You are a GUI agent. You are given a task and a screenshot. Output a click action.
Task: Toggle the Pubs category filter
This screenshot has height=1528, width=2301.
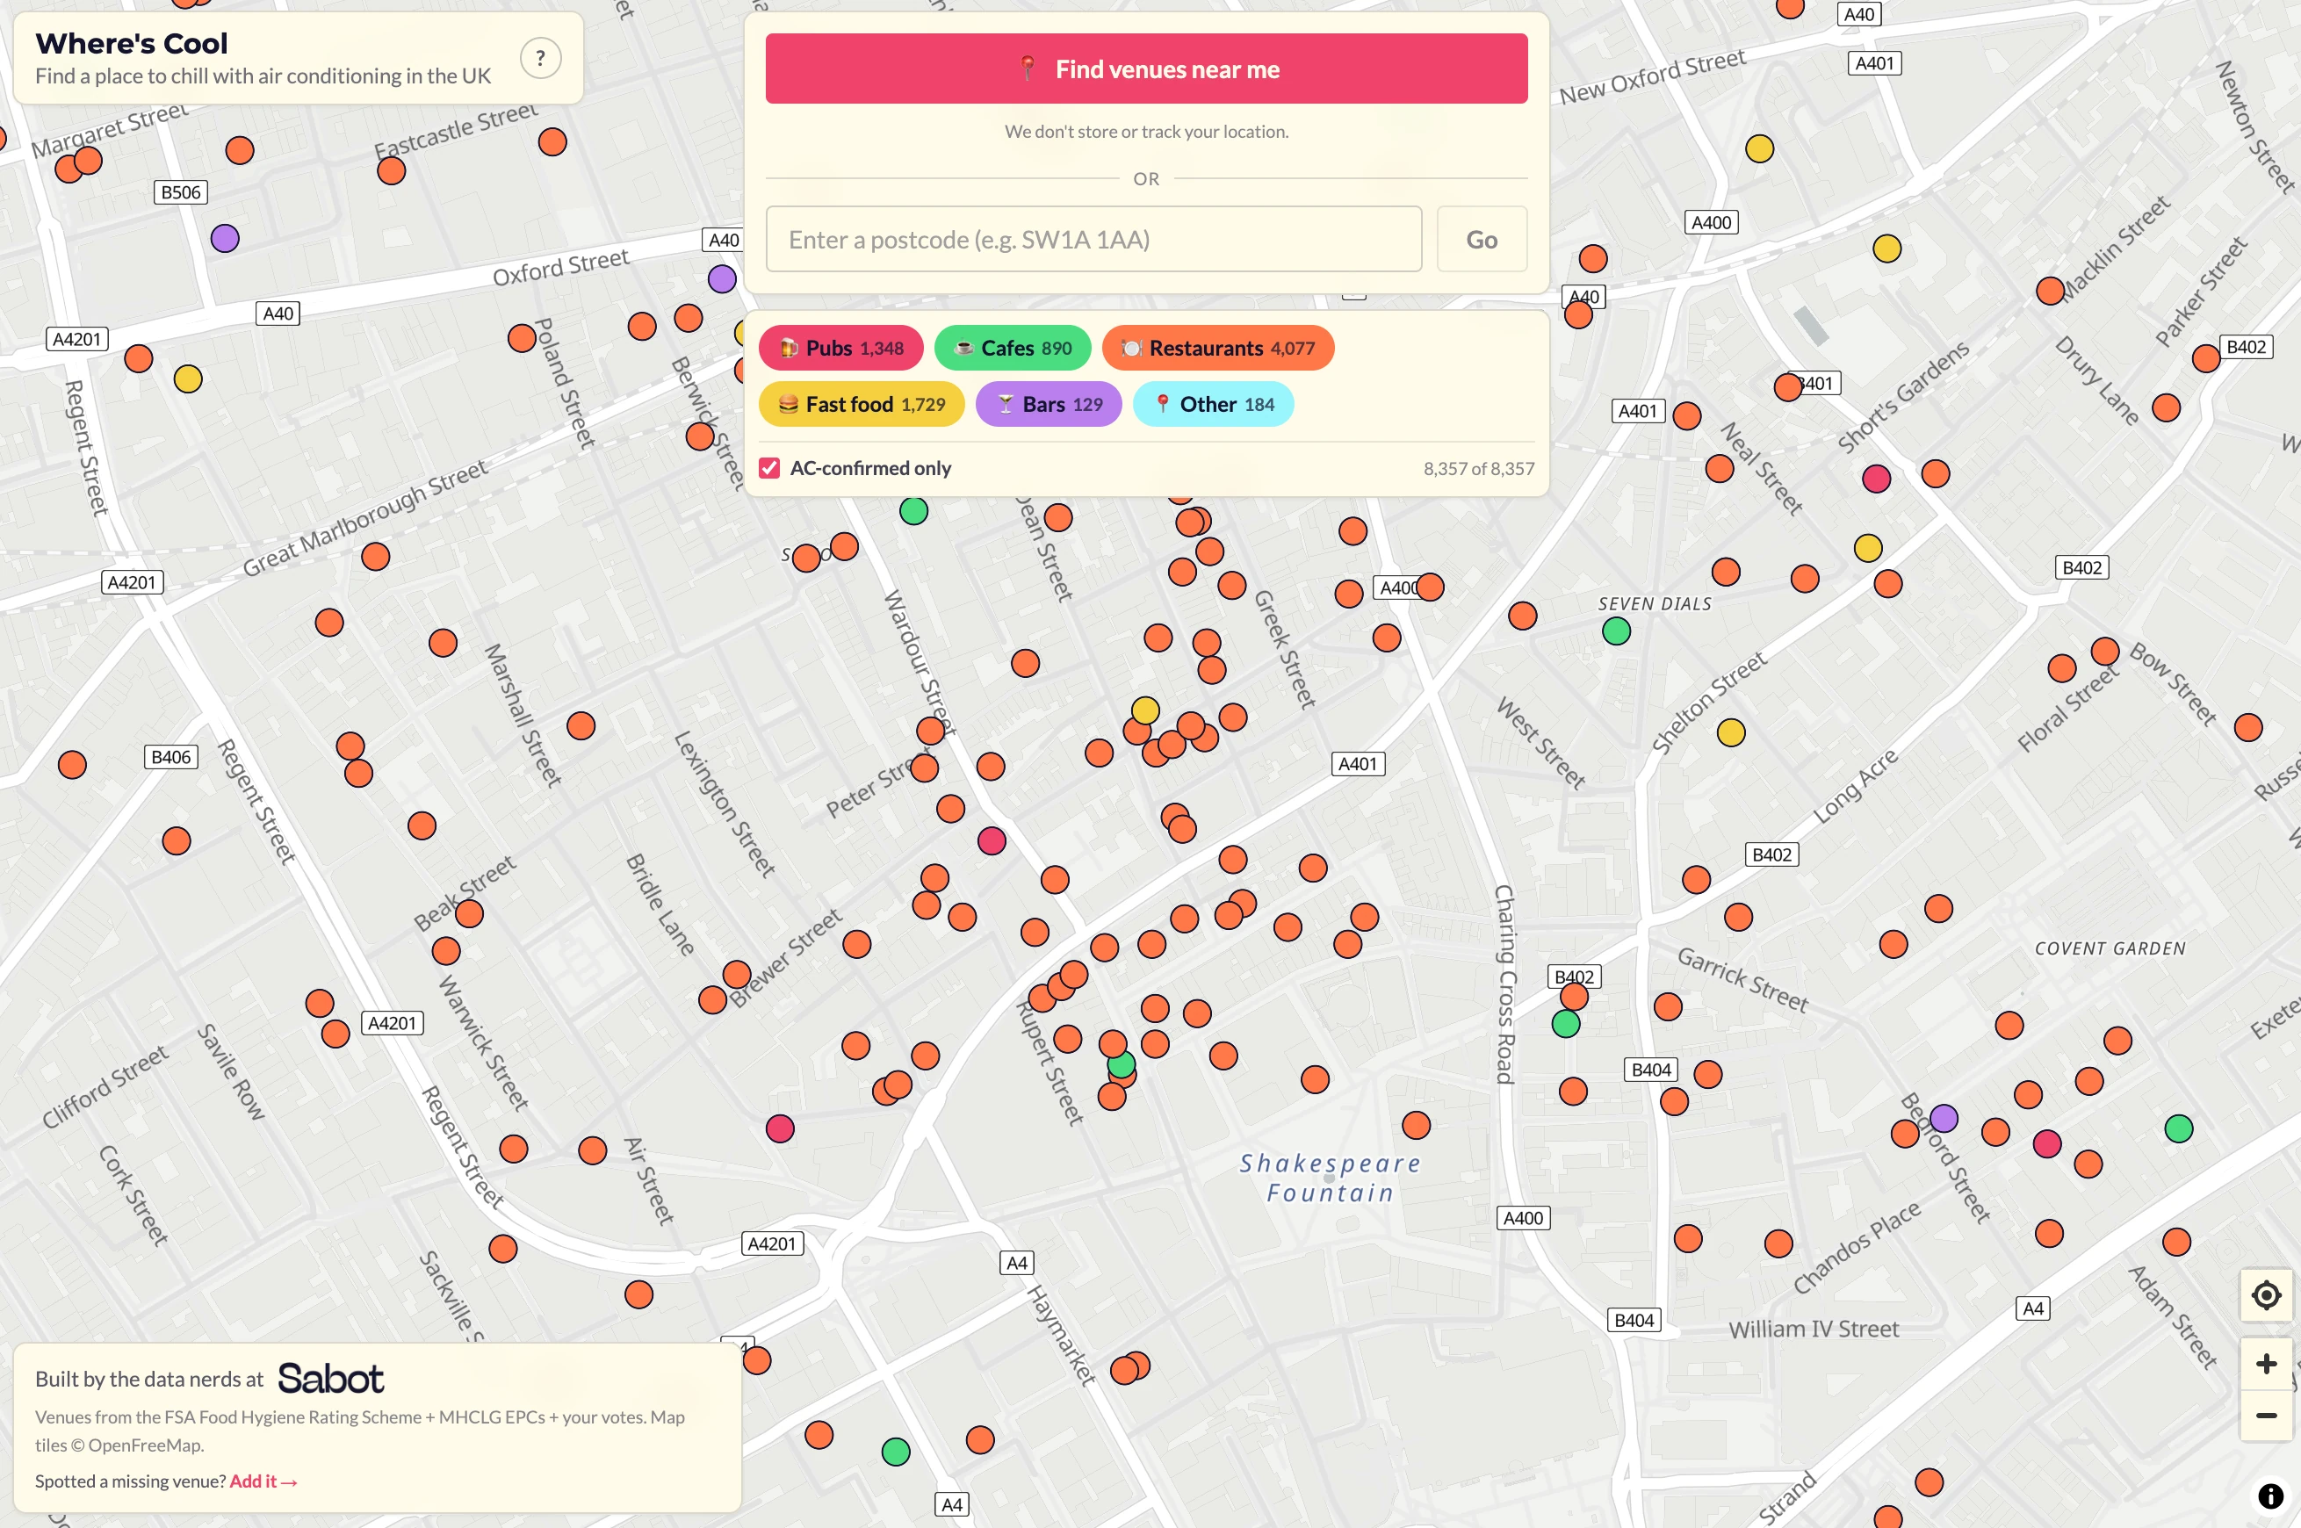840,348
